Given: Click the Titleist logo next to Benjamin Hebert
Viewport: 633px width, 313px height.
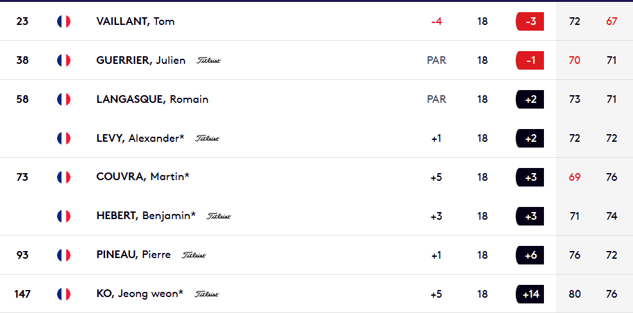Looking at the screenshot, I should pyautogui.click(x=219, y=217).
